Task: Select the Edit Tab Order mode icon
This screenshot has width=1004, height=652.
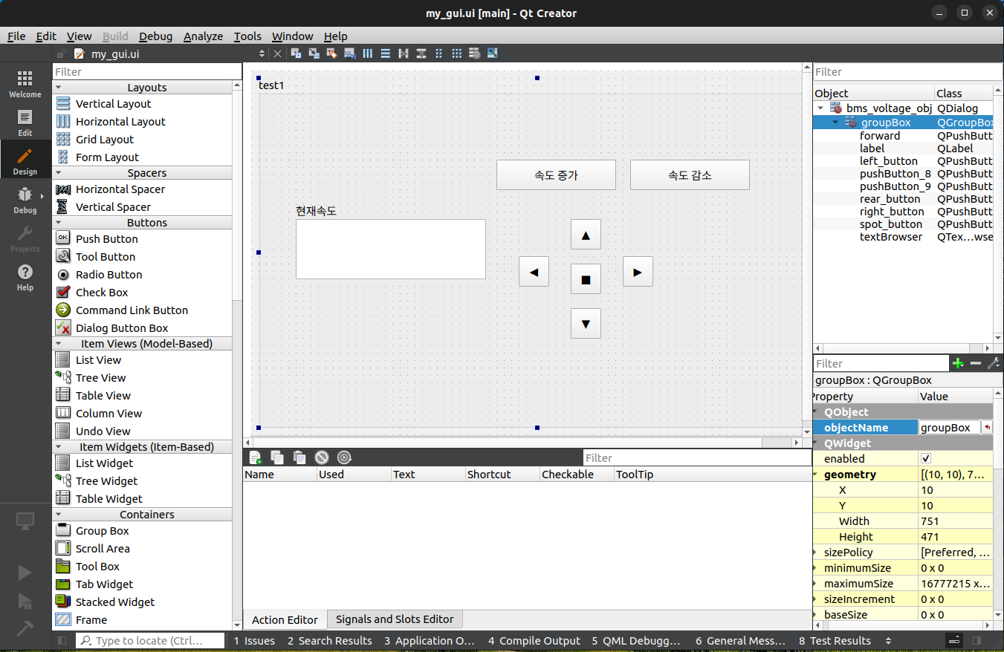Action: pyautogui.click(x=349, y=53)
